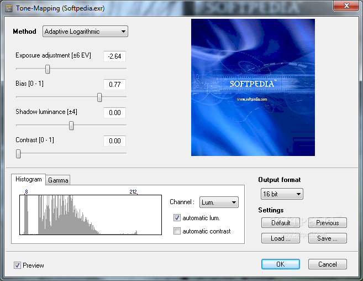Image resolution: width=363 pixels, height=281 pixels.
Task: Toggle the Preview checkbox
Action: click(x=17, y=265)
